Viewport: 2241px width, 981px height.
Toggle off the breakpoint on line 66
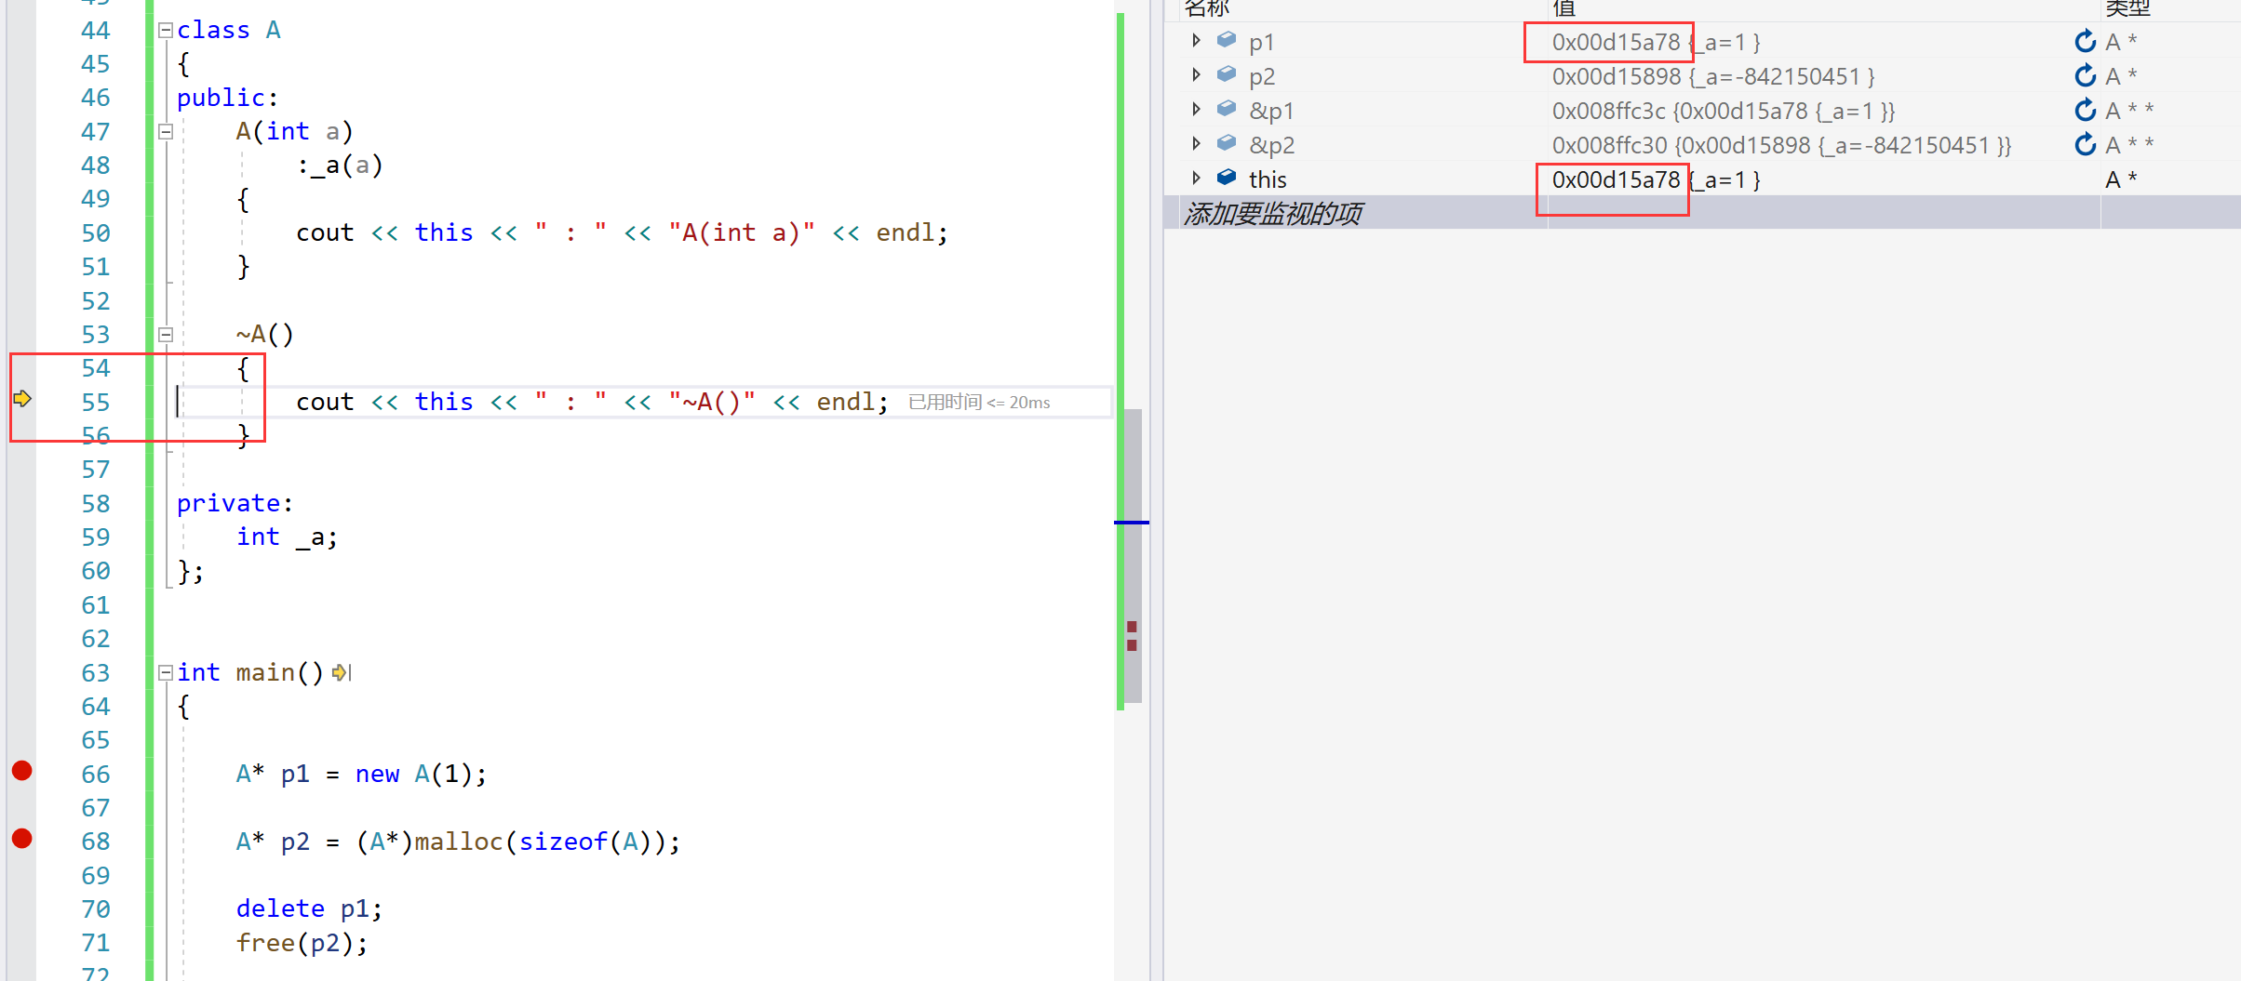[x=22, y=771]
